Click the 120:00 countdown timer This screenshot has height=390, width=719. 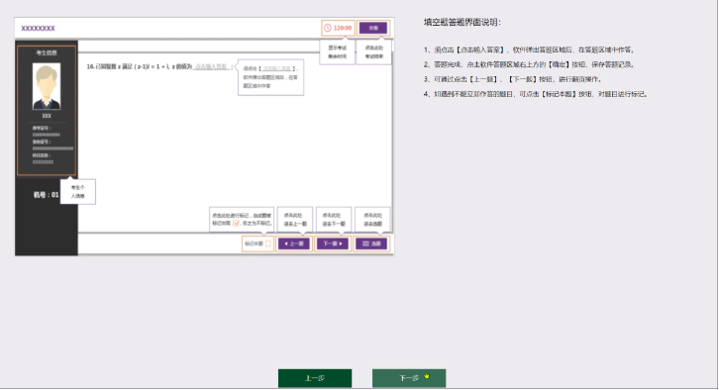[x=338, y=28]
